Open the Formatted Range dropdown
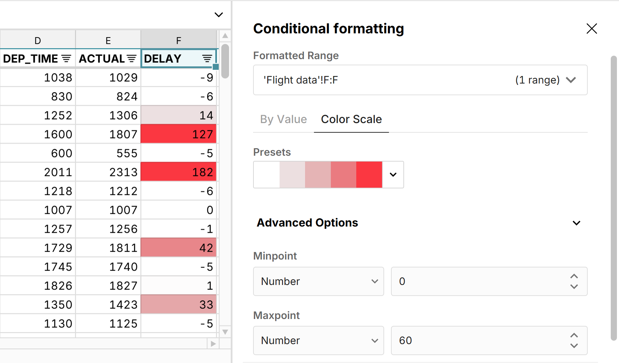619x363 pixels. point(571,80)
